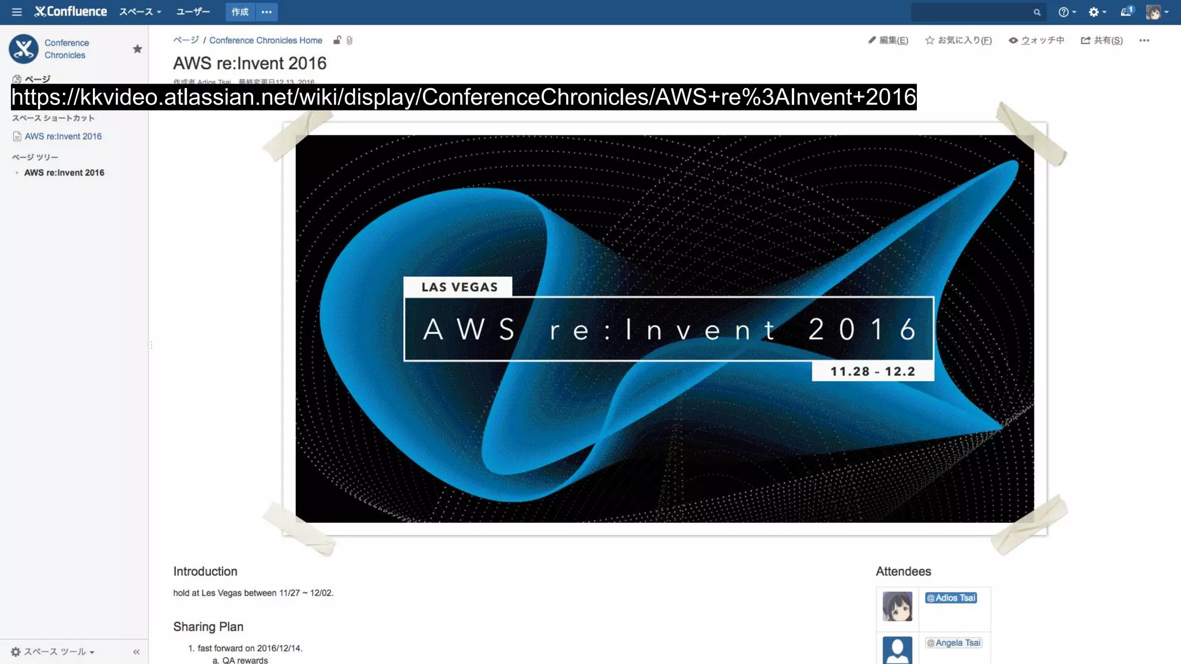Click the ページ breadcrumb link

point(186,40)
